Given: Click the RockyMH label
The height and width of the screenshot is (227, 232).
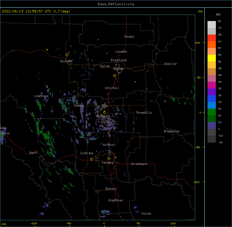Looking at the screenshot, I should [x=66, y=61].
